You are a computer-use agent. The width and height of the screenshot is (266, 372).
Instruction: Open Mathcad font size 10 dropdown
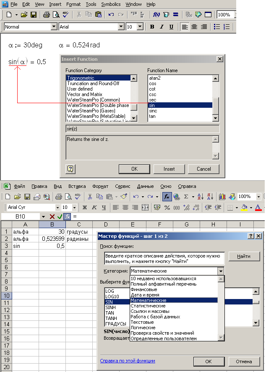pos(140,27)
